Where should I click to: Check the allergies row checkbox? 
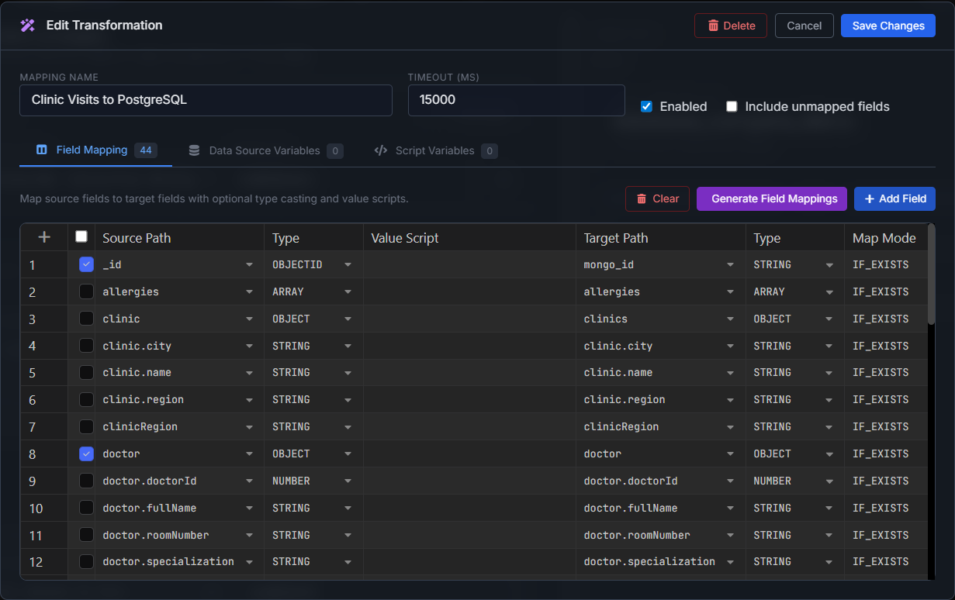click(86, 291)
